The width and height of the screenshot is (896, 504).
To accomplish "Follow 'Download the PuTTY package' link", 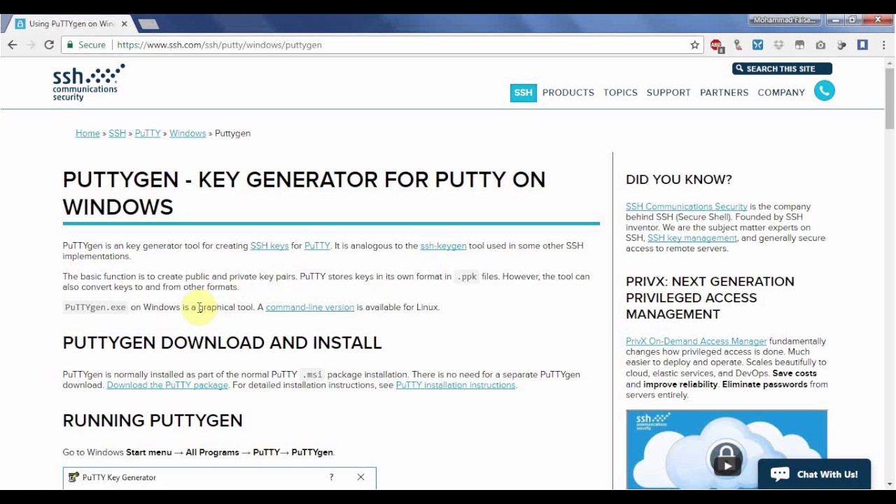I will (167, 385).
